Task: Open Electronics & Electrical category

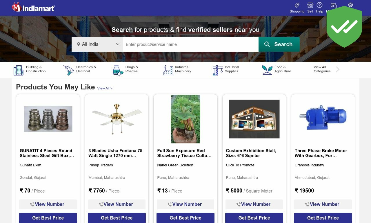Action: point(80,69)
